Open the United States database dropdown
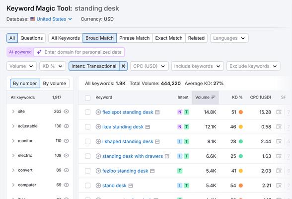Image resolution: width=292 pixels, height=199 pixels. 54,19
